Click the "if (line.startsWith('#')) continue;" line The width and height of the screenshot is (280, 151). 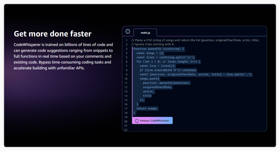pyautogui.click(x=168, y=70)
